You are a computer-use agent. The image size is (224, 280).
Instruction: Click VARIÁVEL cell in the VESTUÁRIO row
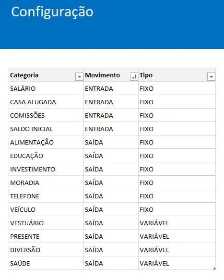(177, 223)
